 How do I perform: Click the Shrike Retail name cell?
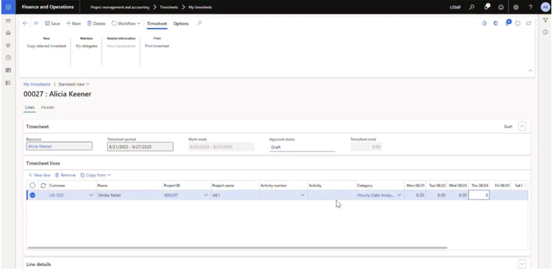(x=128, y=195)
